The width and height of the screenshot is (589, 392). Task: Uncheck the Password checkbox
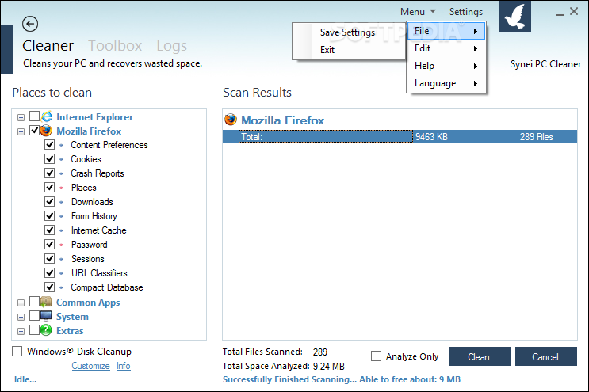coord(50,244)
